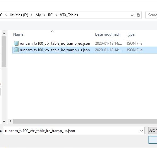The width and height of the screenshot is (157, 148).
Task: Click navigation pane scroll down arrow
Action: [4, 121]
